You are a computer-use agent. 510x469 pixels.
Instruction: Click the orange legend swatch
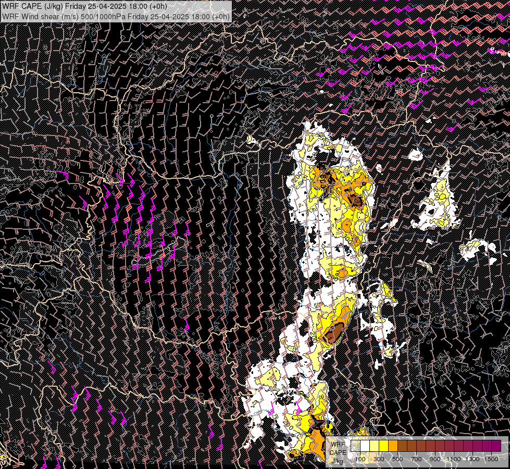point(393,446)
